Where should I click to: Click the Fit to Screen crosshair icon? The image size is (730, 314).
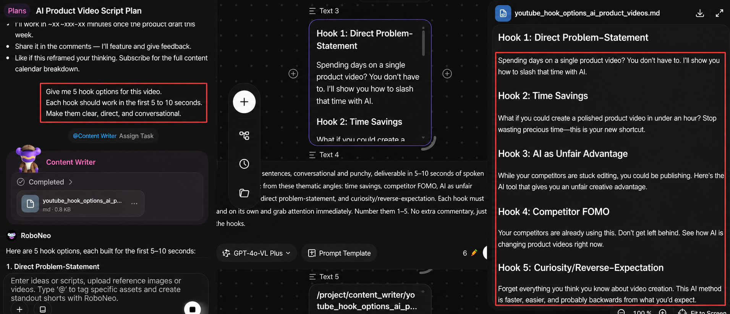(x=682, y=312)
